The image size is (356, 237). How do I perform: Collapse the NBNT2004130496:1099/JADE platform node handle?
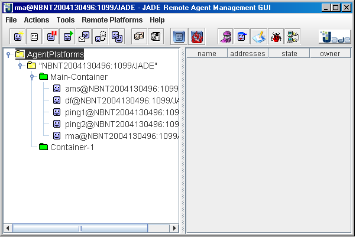click(20, 66)
